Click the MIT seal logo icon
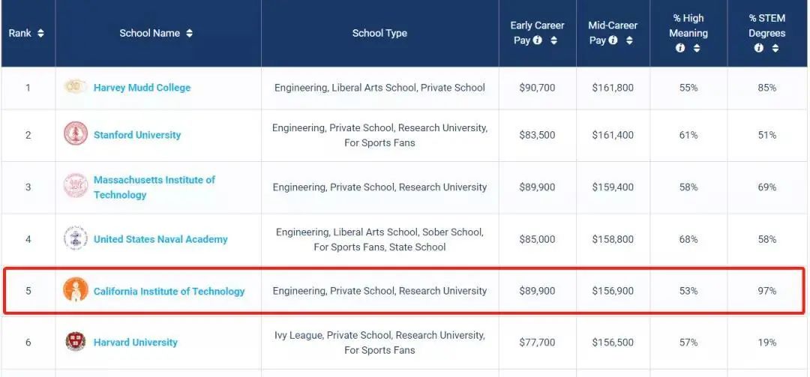810x377 pixels. pyautogui.click(x=76, y=187)
